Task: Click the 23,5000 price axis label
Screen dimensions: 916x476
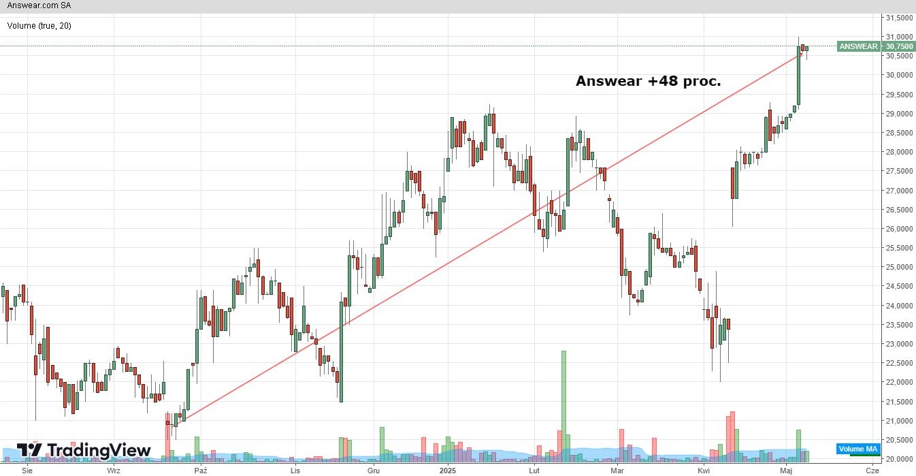Action: click(x=900, y=325)
